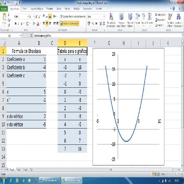The height and width of the screenshot is (184, 184).
Task: Toggle align text right
Action: [x=50, y=23]
